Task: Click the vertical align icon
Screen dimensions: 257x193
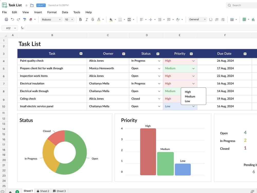Action: 150,20
